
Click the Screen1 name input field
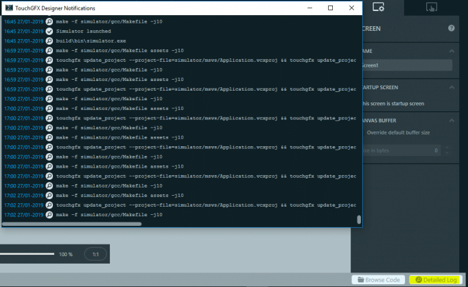tap(406, 65)
